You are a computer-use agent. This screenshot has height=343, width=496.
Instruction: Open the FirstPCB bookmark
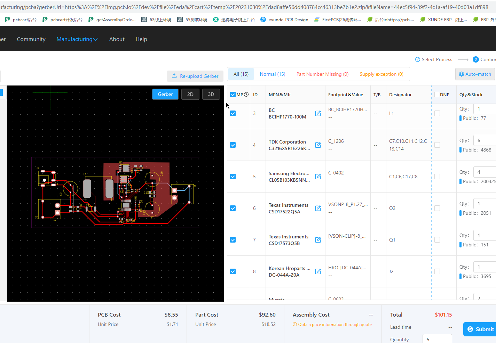point(337,19)
